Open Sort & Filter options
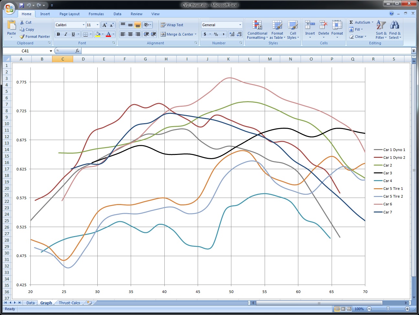Screen dimensions: 419x315 click(381, 30)
